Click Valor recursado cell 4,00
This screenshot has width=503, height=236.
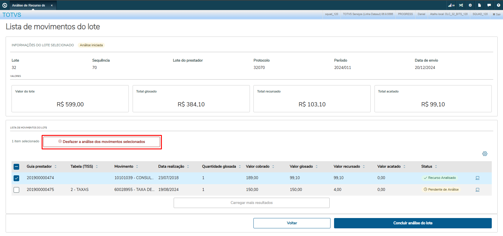(x=337, y=190)
